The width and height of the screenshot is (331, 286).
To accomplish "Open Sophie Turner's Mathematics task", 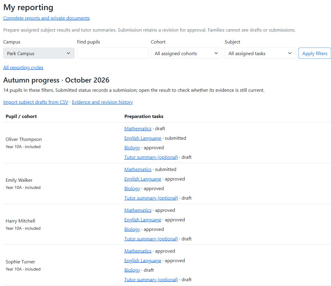I will [138, 251].
